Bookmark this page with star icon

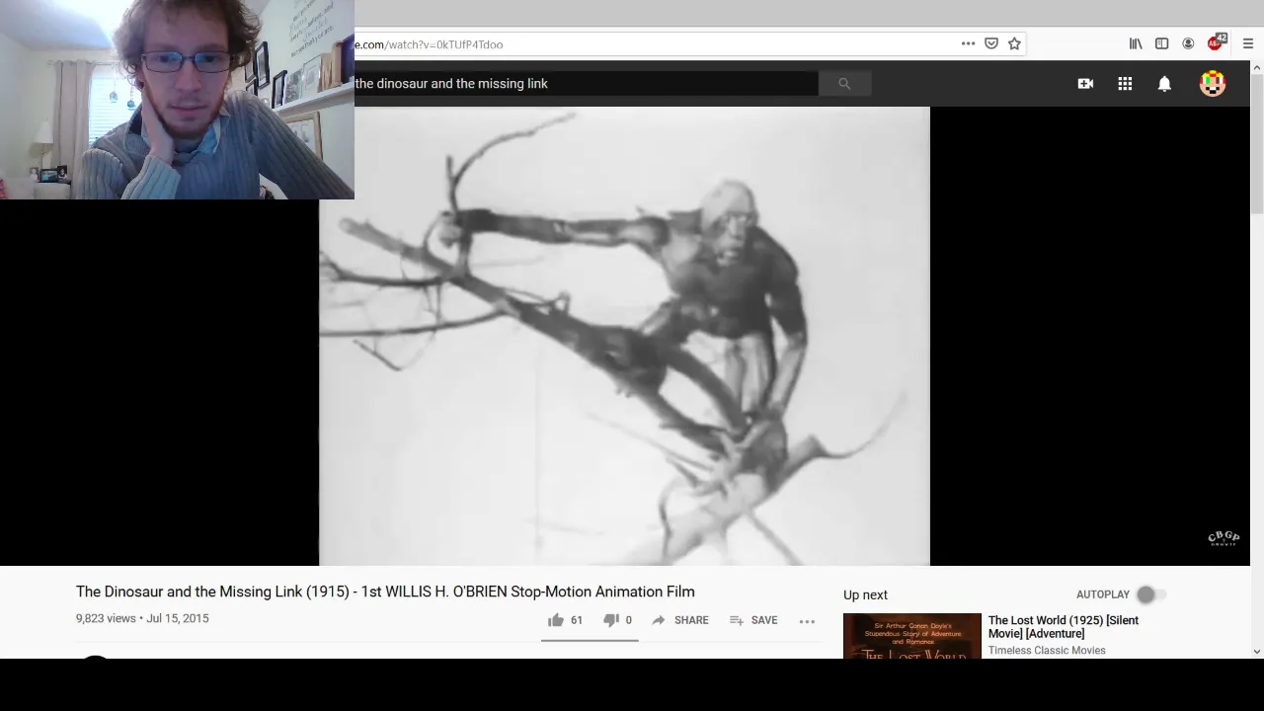(x=1014, y=43)
